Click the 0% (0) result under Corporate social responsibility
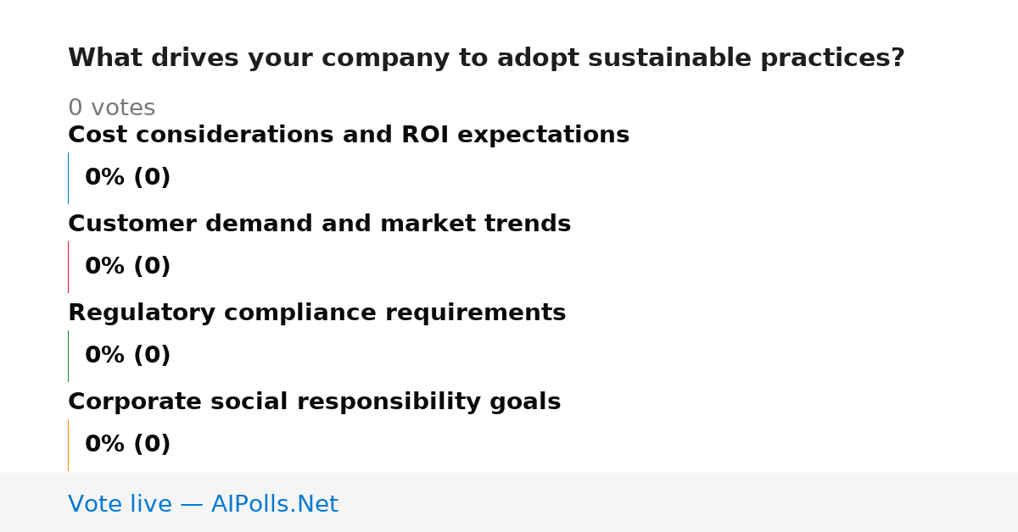The height and width of the screenshot is (532, 1018). [127, 445]
